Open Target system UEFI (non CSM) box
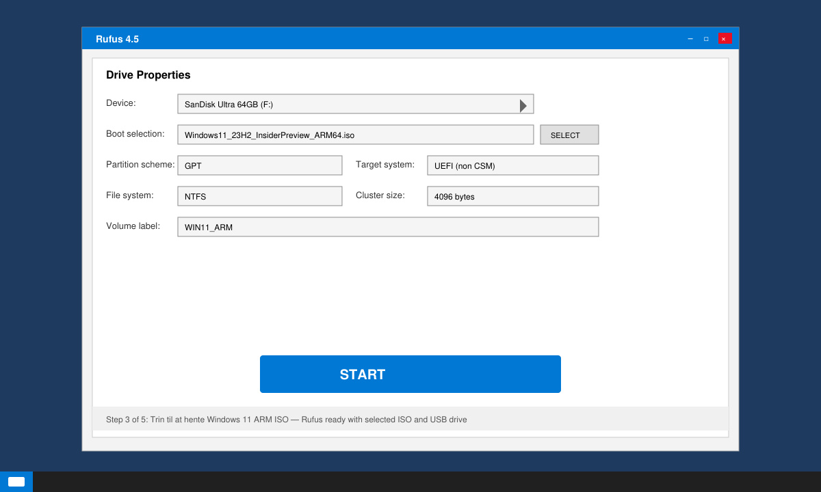 click(x=513, y=165)
